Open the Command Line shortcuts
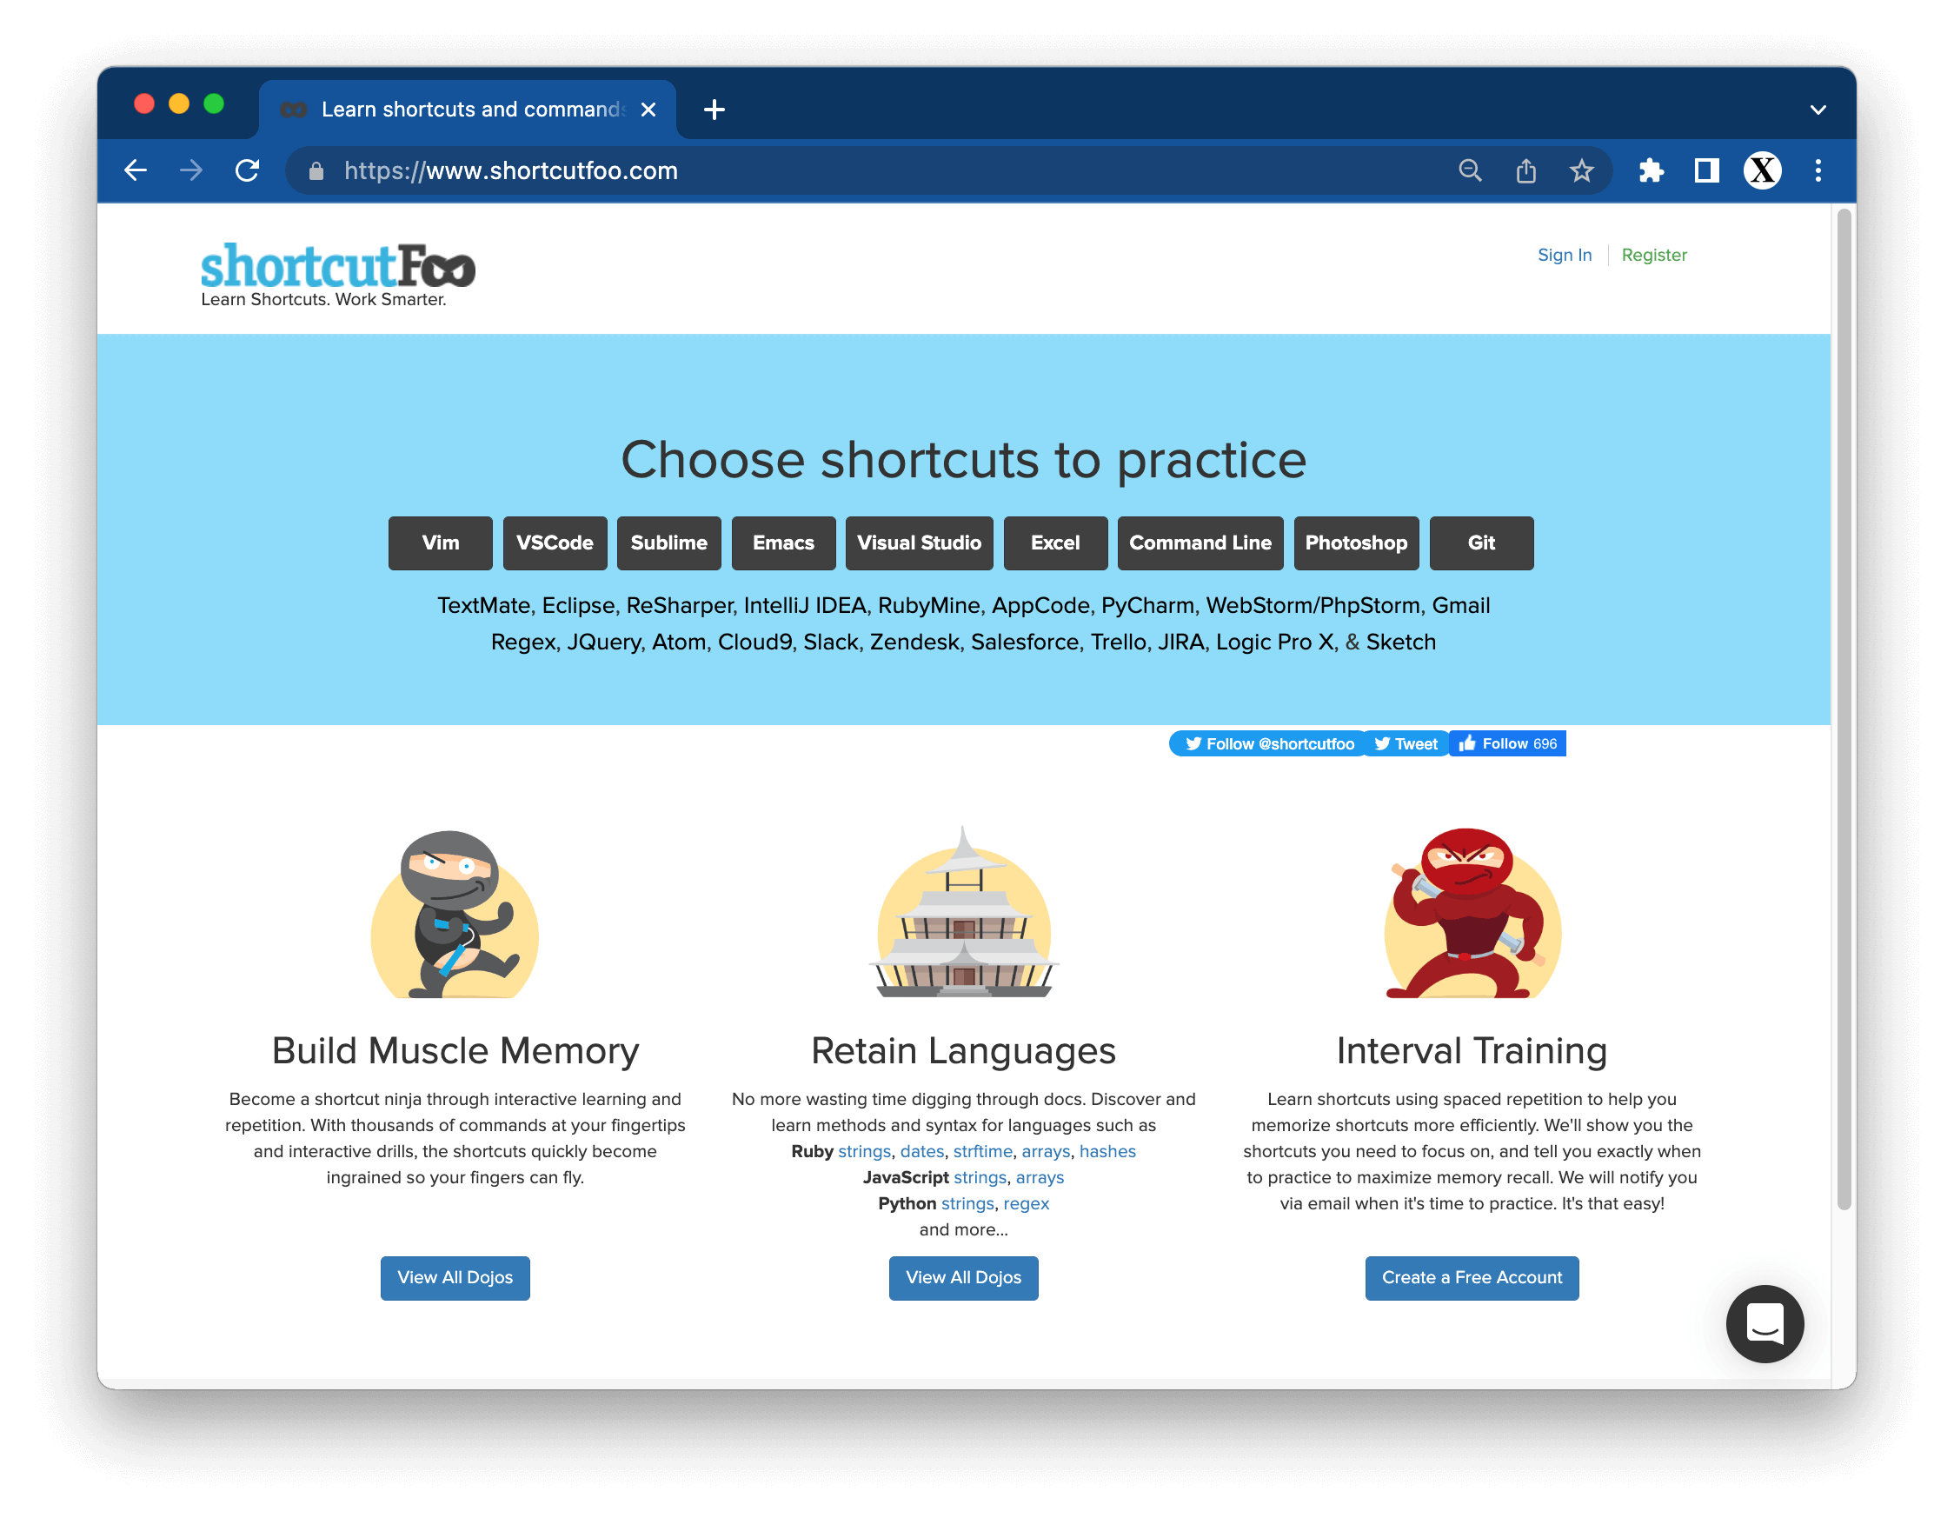The image size is (1954, 1518). [x=1199, y=543]
